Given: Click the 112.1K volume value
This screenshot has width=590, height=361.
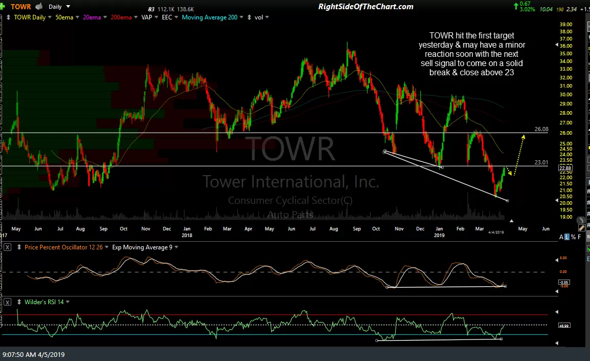Looking at the screenshot, I should (165, 9).
